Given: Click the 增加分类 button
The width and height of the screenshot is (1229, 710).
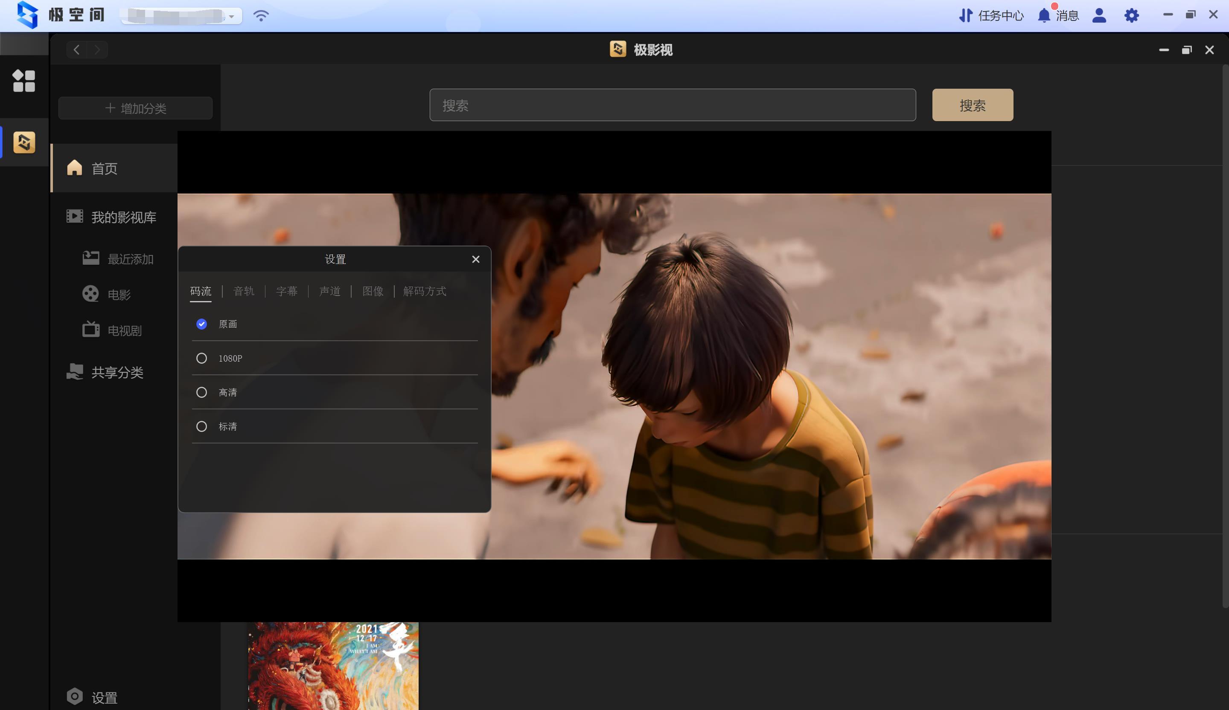Looking at the screenshot, I should click(136, 108).
